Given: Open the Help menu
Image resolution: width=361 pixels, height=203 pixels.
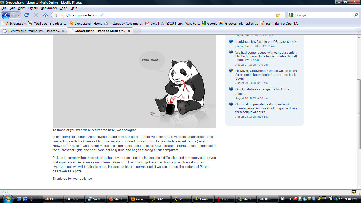Looking at the screenshot, I should point(74,8).
